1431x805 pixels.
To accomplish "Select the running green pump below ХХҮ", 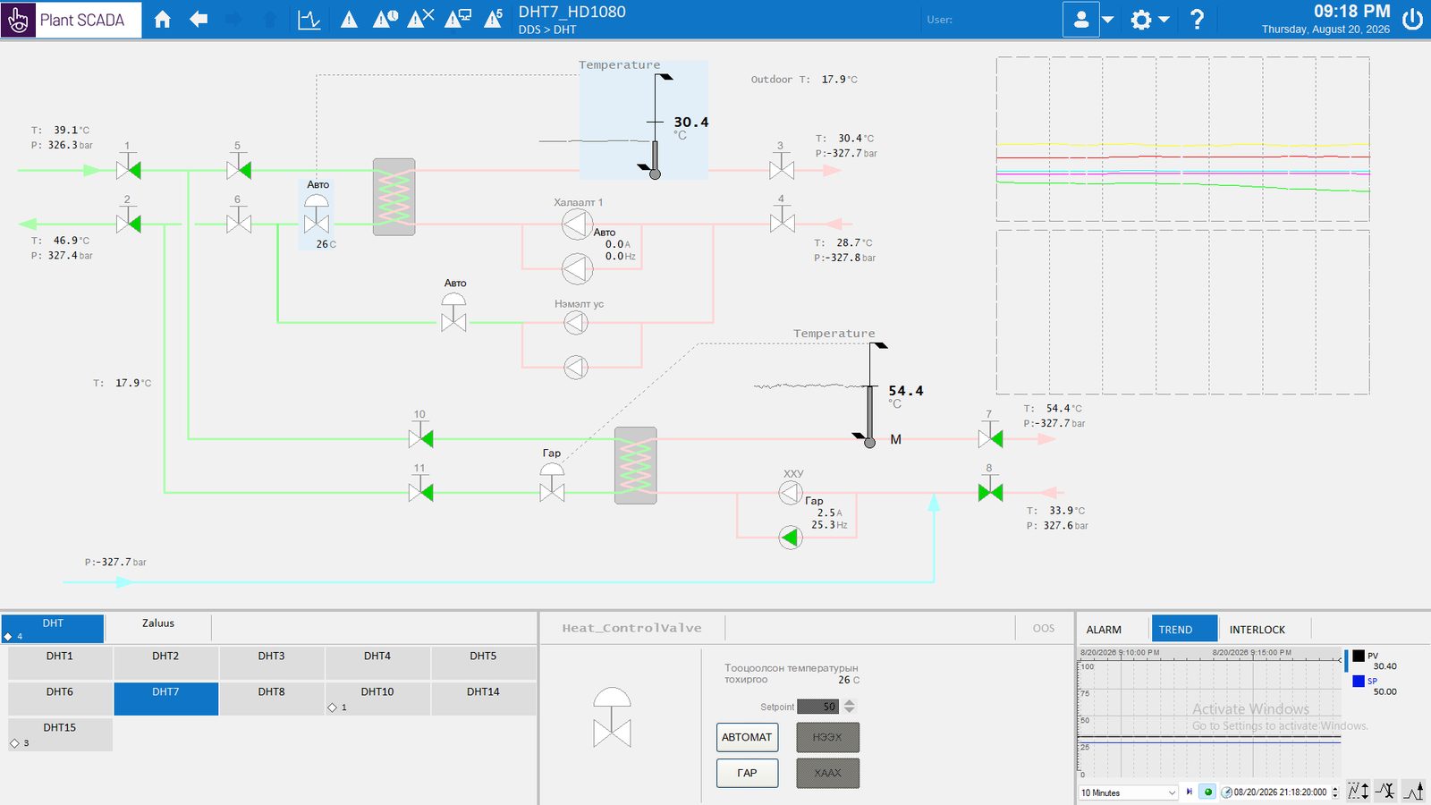I will coord(790,538).
